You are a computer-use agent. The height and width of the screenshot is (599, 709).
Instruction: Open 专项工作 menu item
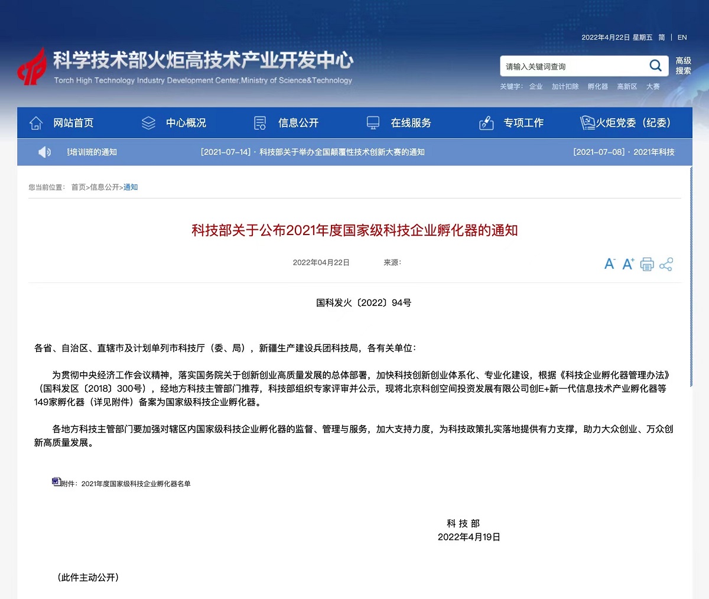523,123
